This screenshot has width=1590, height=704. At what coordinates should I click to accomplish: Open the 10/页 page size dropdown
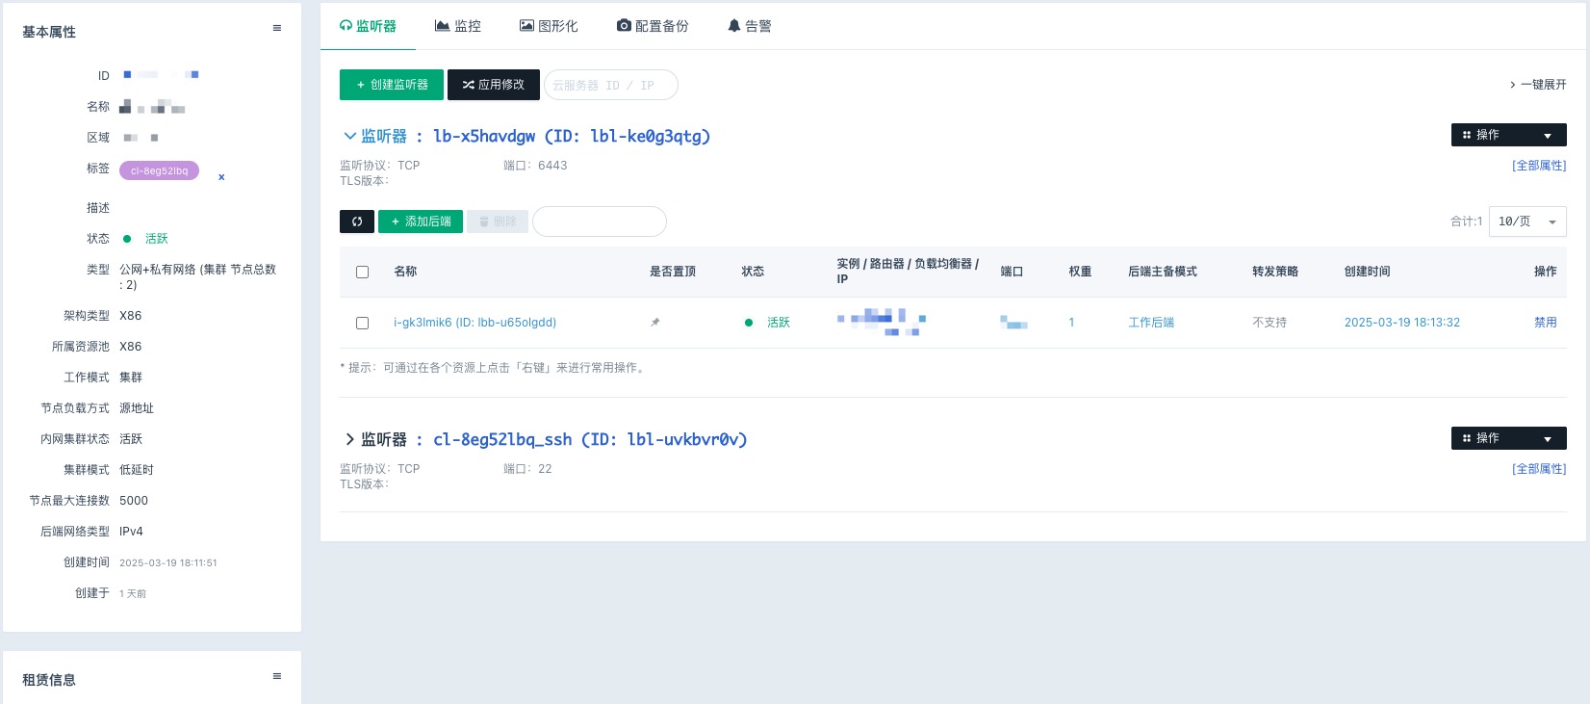(x=1526, y=222)
